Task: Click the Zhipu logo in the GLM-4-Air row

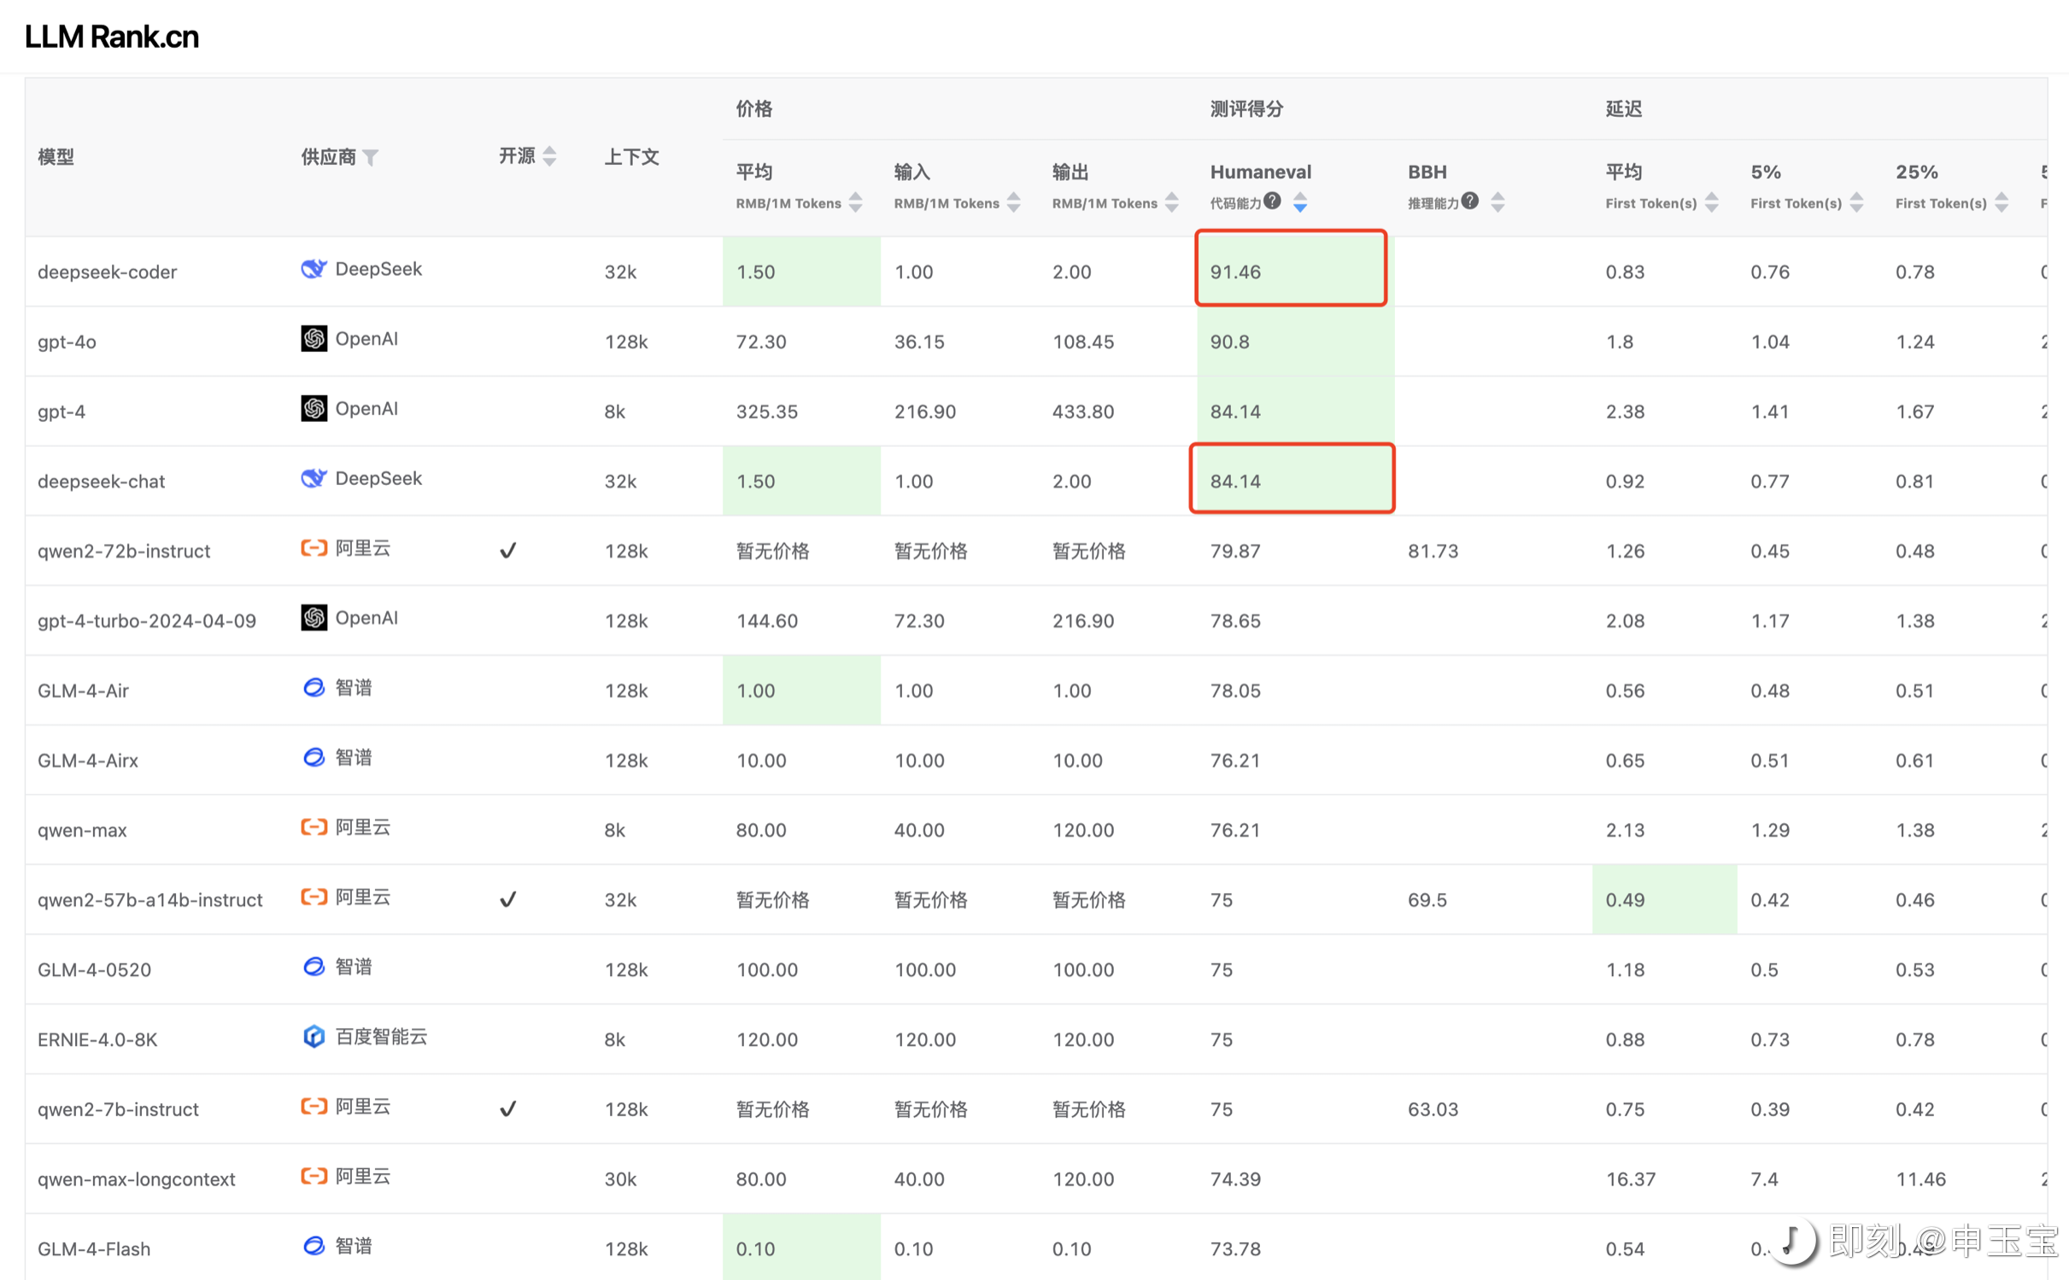Action: coord(314,687)
